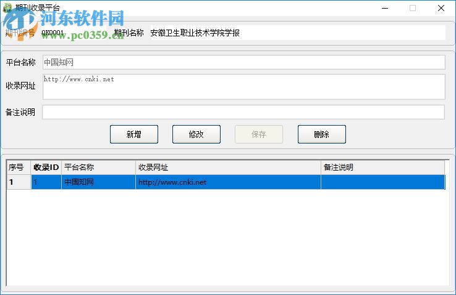Click the 备注说明 column header in table
This screenshot has height=295, width=456.
click(382, 167)
